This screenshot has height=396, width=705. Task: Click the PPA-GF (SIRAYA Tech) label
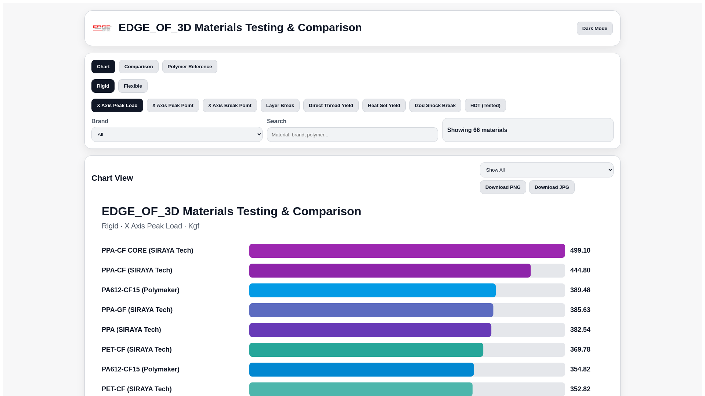point(137,310)
